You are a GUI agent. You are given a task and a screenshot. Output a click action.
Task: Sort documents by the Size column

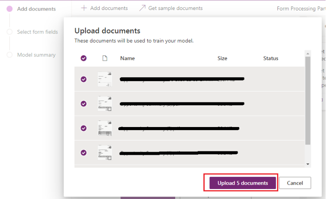point(222,58)
